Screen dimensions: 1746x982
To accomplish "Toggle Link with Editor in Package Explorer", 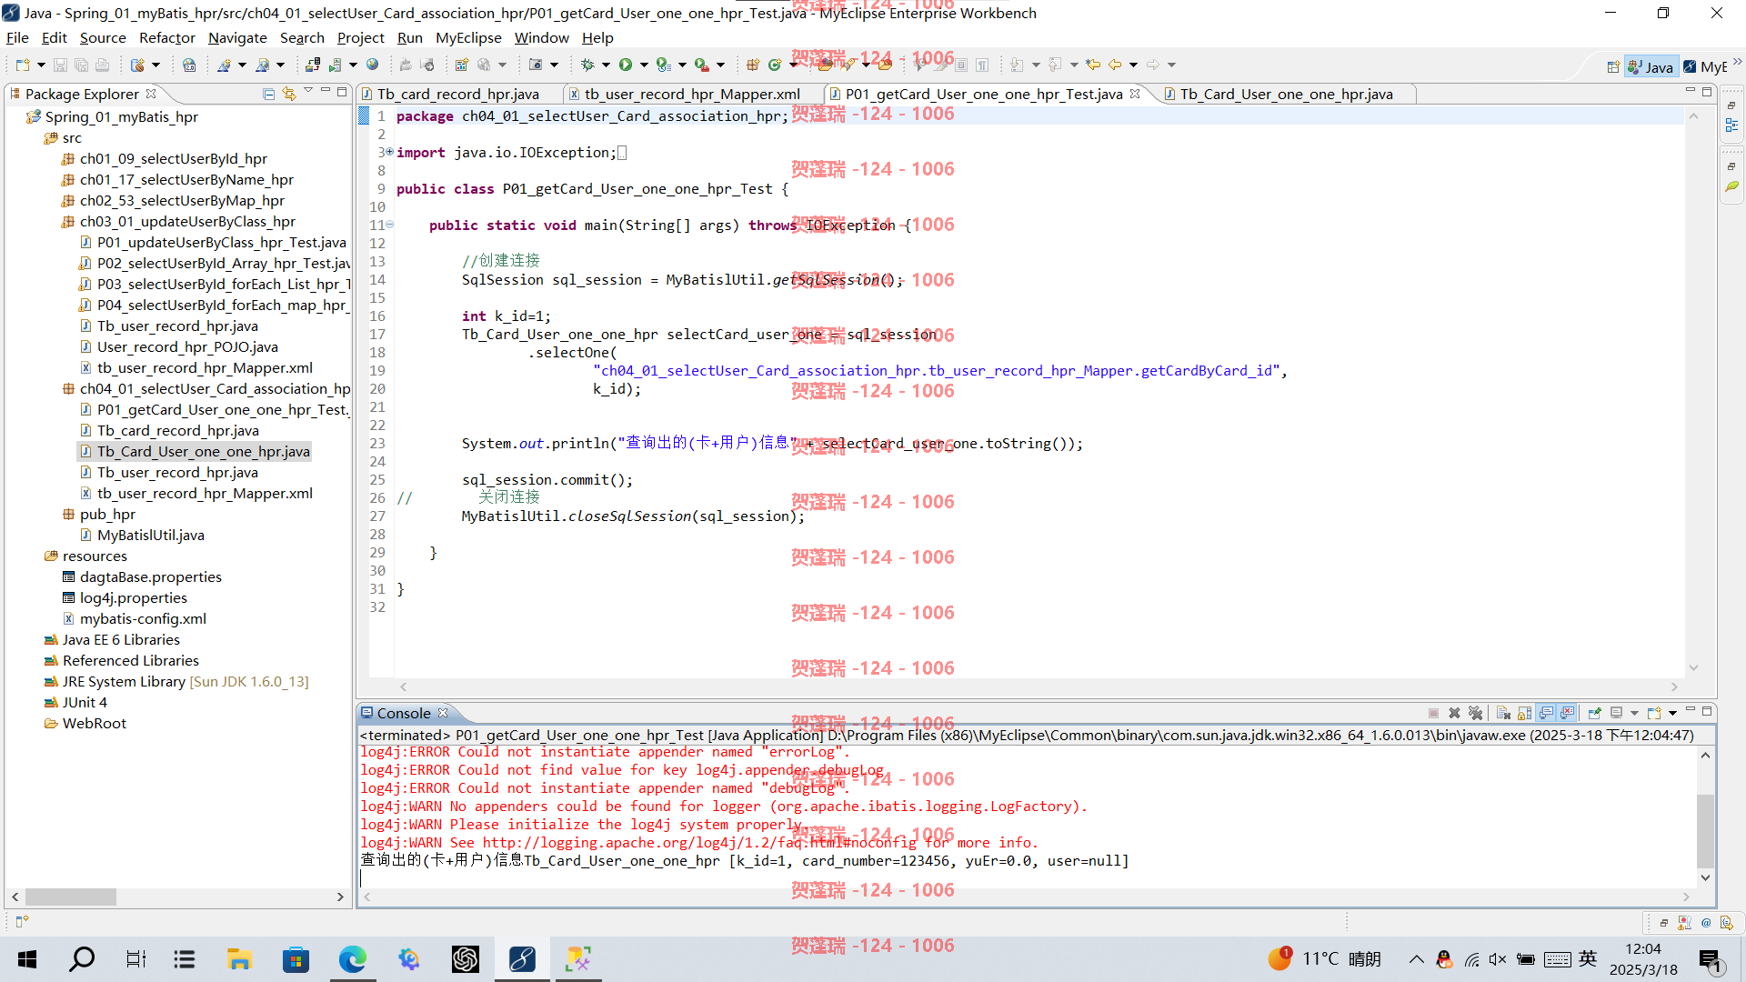I will (x=289, y=94).
